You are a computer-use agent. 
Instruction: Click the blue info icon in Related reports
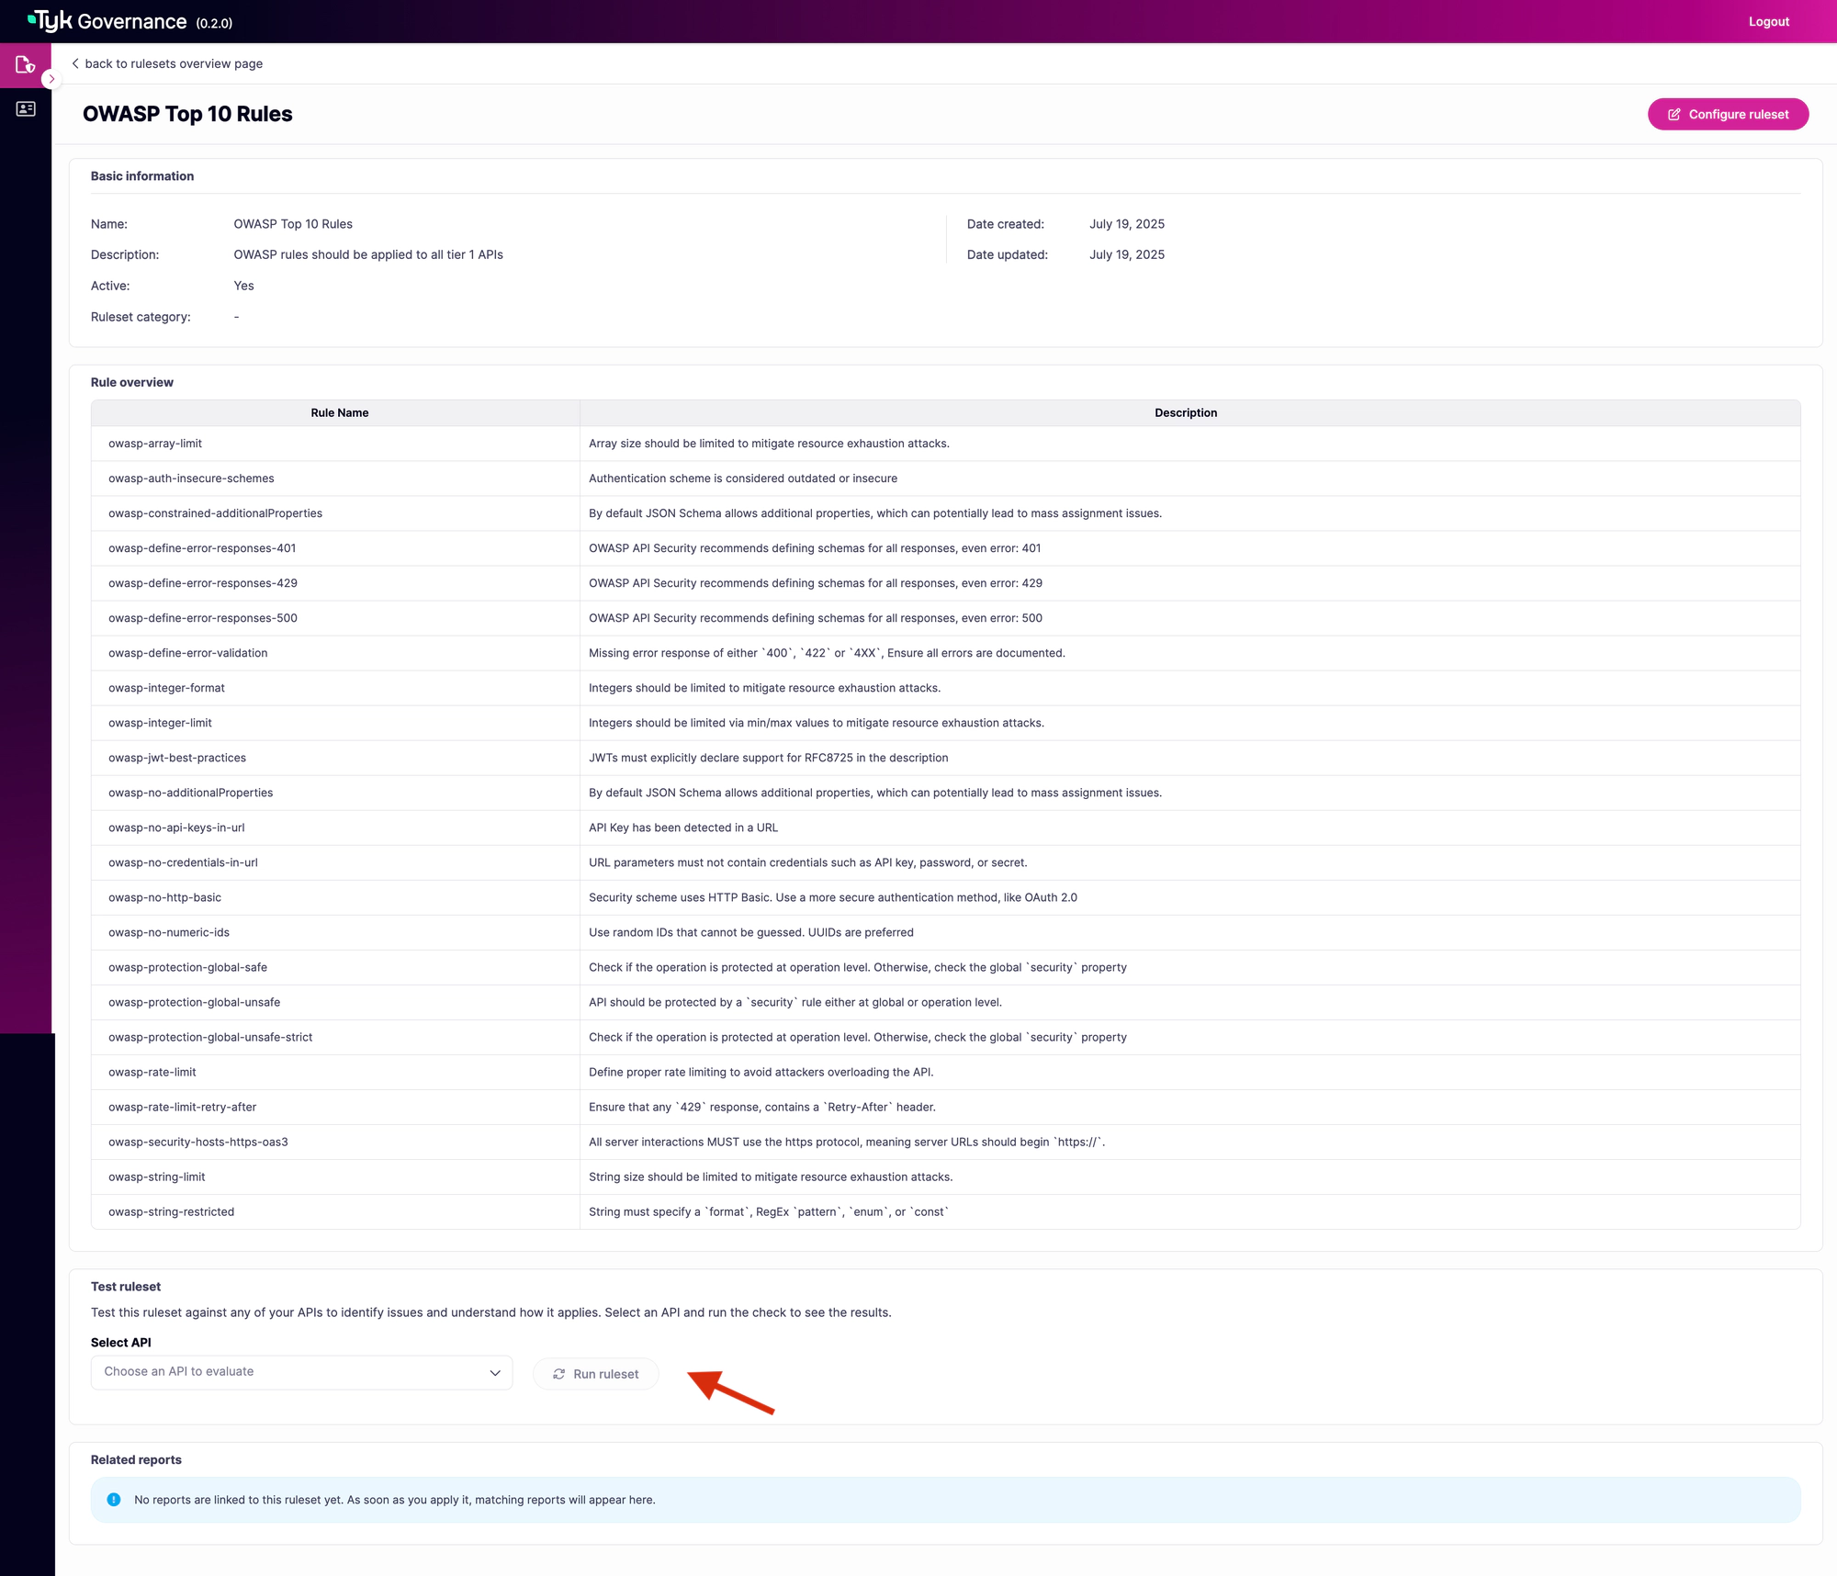click(x=114, y=1500)
